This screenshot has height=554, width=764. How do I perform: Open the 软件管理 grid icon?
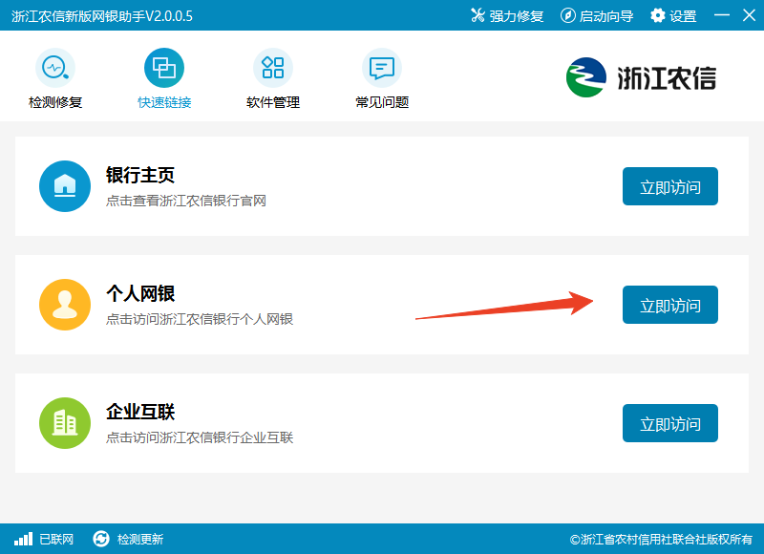click(x=273, y=69)
